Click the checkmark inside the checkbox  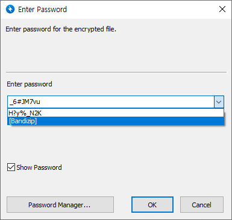pos(11,167)
